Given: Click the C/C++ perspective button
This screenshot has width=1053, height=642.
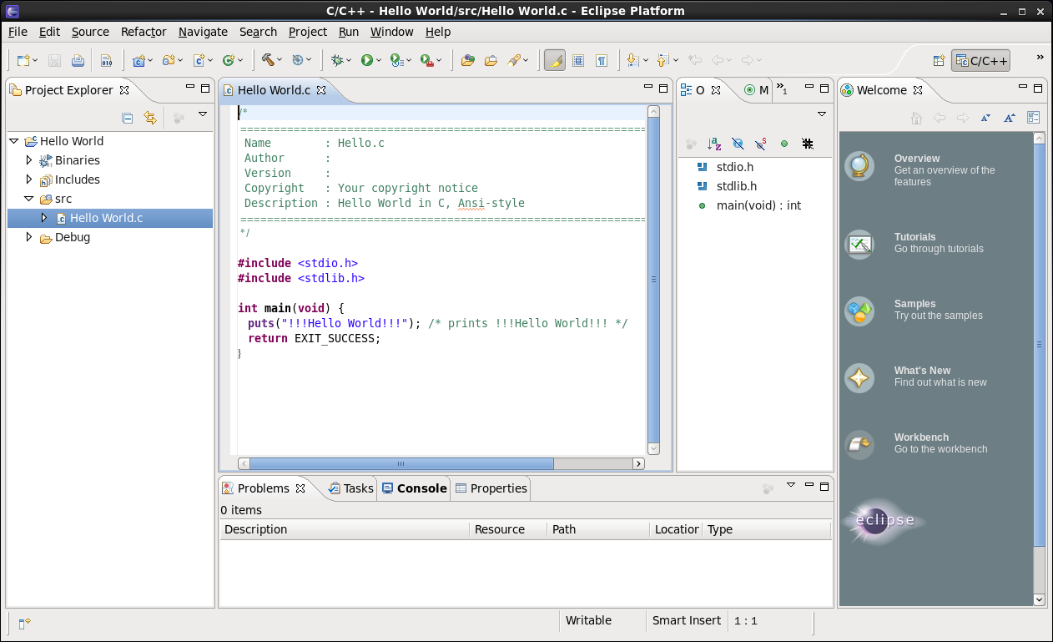Looking at the screenshot, I should coord(980,60).
